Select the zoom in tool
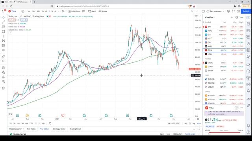The image size is (252, 141). coord(4,61)
